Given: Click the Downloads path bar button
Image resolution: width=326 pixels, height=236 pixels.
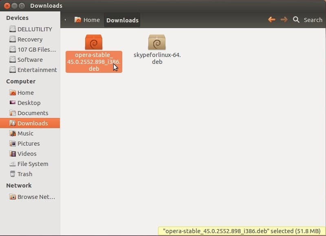Looking at the screenshot, I should point(122,20).
